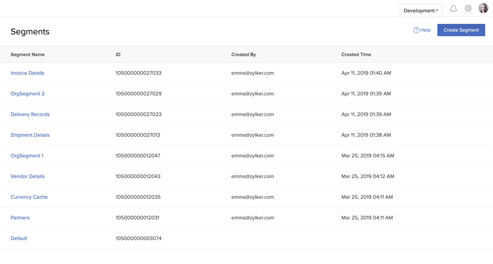The width and height of the screenshot is (493, 264).
Task: Click the Help question mark icon
Action: click(416, 30)
